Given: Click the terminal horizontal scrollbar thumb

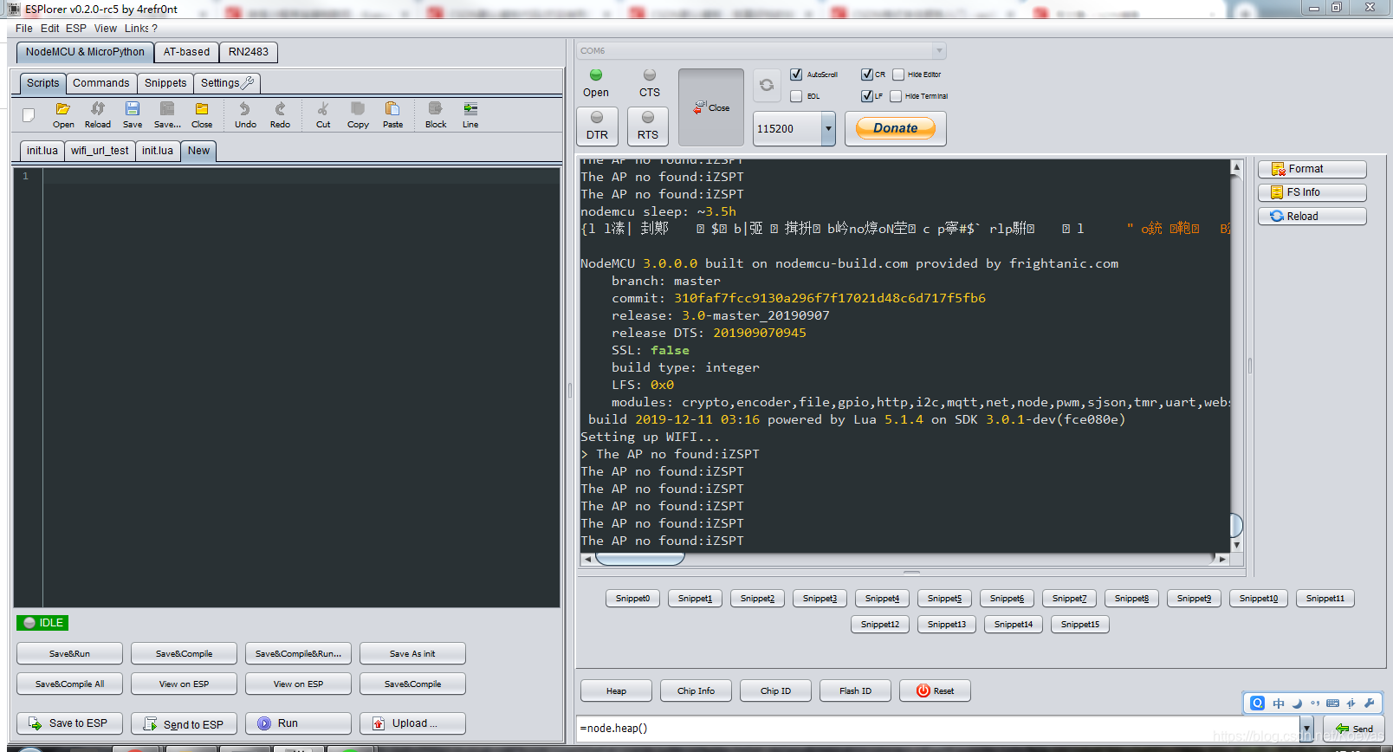Looking at the screenshot, I should coord(639,559).
